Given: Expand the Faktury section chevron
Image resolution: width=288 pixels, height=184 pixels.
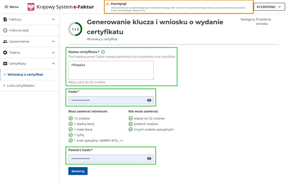Looking at the screenshot, I should tap(53, 19).
